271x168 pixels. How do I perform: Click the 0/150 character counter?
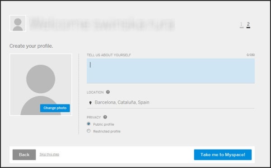pyautogui.click(x=251, y=55)
